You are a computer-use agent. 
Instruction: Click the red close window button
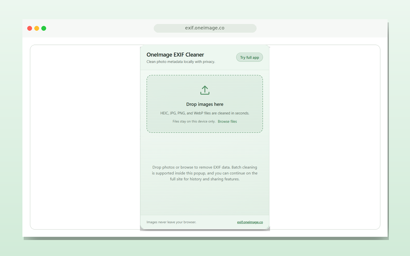[x=30, y=28]
